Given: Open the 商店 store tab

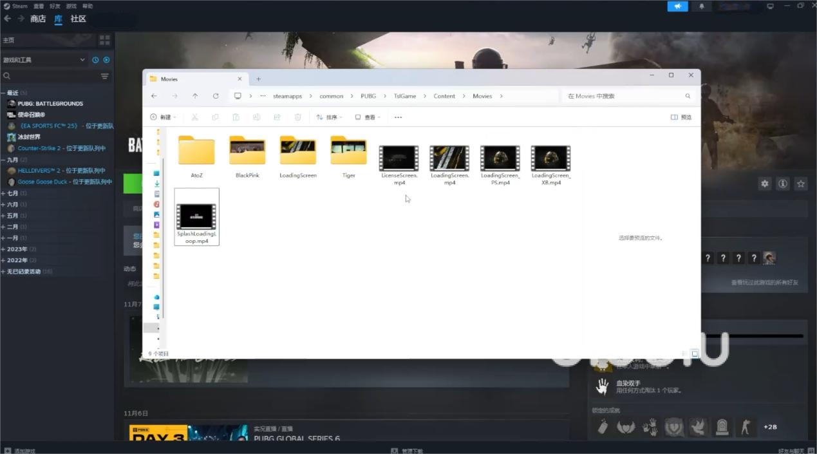Looking at the screenshot, I should coord(38,19).
